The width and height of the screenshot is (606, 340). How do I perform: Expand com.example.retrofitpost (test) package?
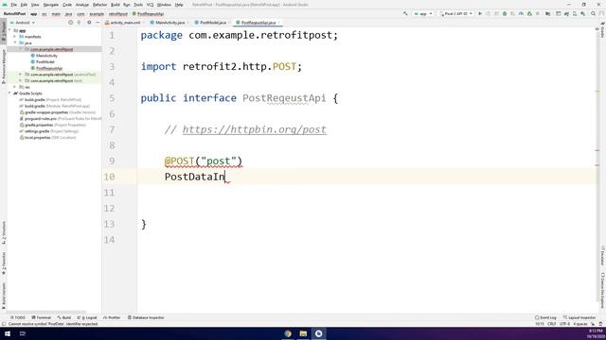[21, 80]
